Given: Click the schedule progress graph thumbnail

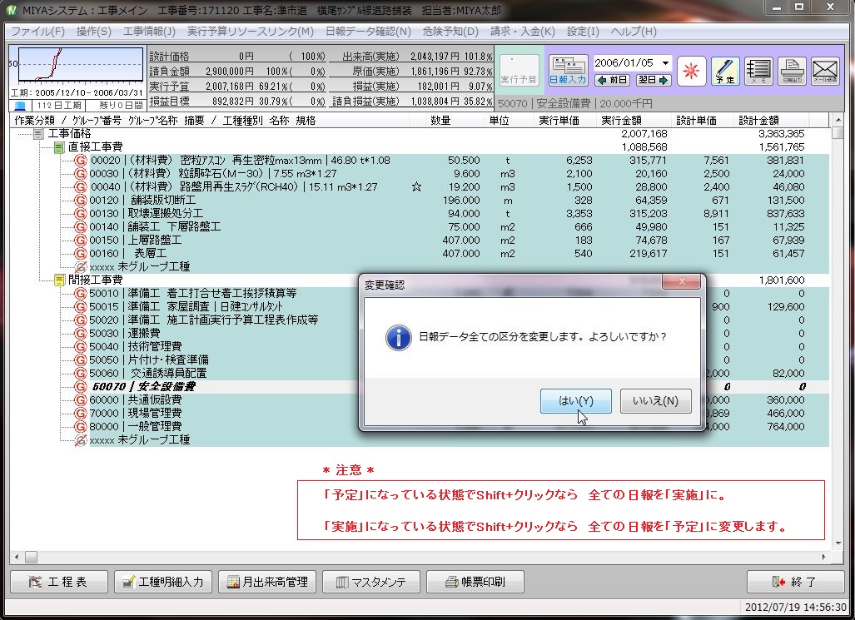Looking at the screenshot, I should tap(80, 65).
